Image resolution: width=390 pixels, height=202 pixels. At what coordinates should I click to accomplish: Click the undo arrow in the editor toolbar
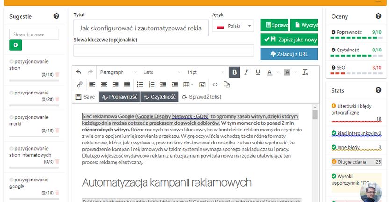(x=79, y=72)
